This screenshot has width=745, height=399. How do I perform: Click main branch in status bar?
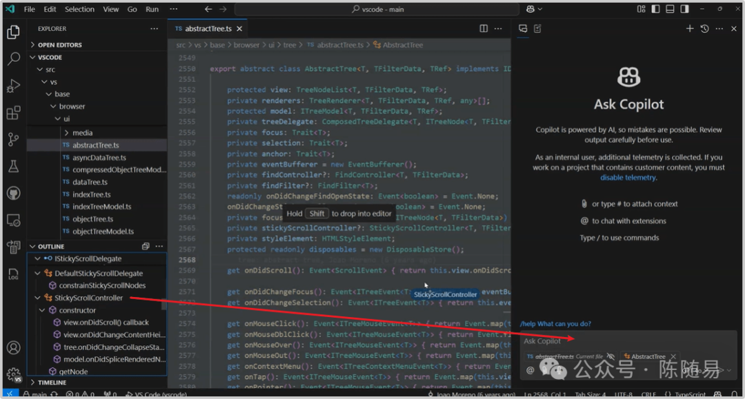pos(34,394)
